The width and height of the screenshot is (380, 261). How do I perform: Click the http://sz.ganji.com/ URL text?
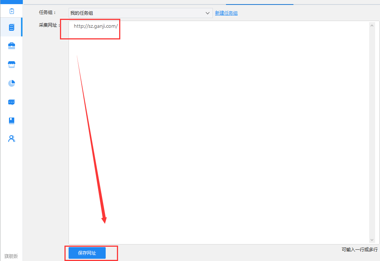click(x=96, y=26)
